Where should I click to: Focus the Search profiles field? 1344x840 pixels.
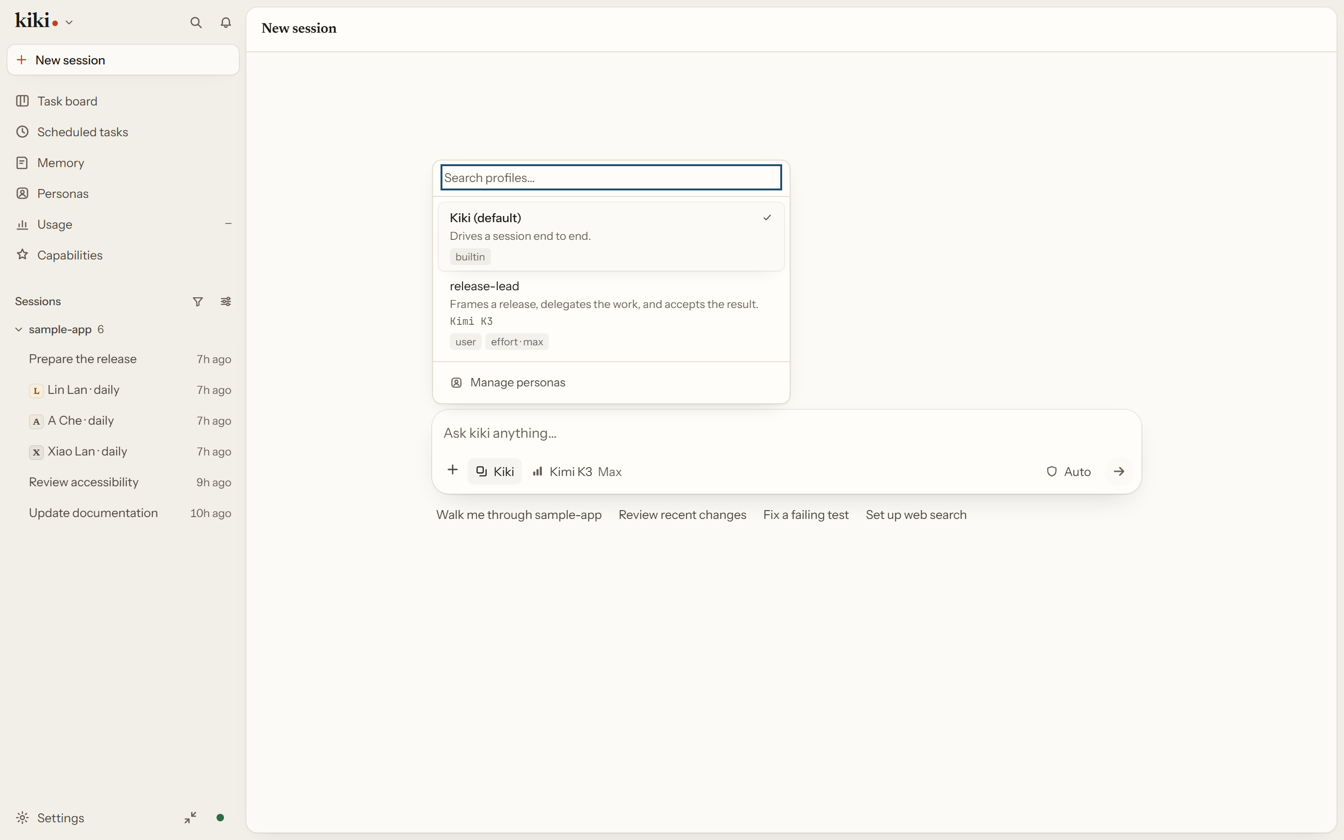(611, 177)
